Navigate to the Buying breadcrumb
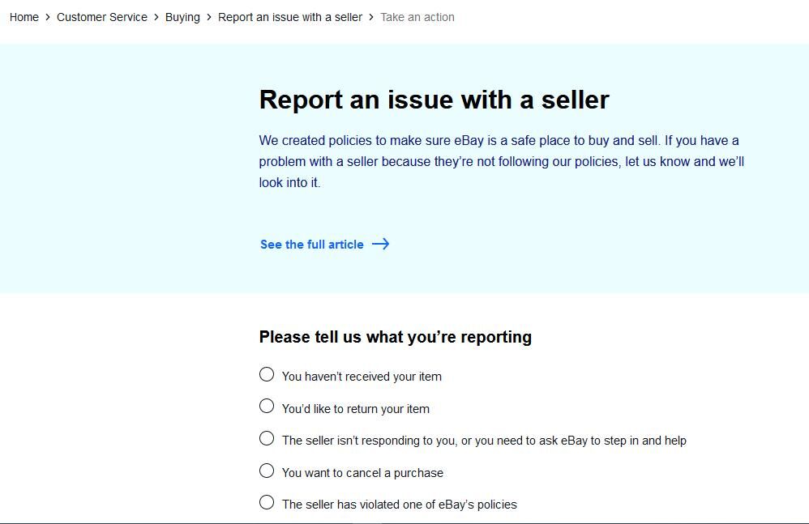Viewport: 809px width, 524px height. 182,17
